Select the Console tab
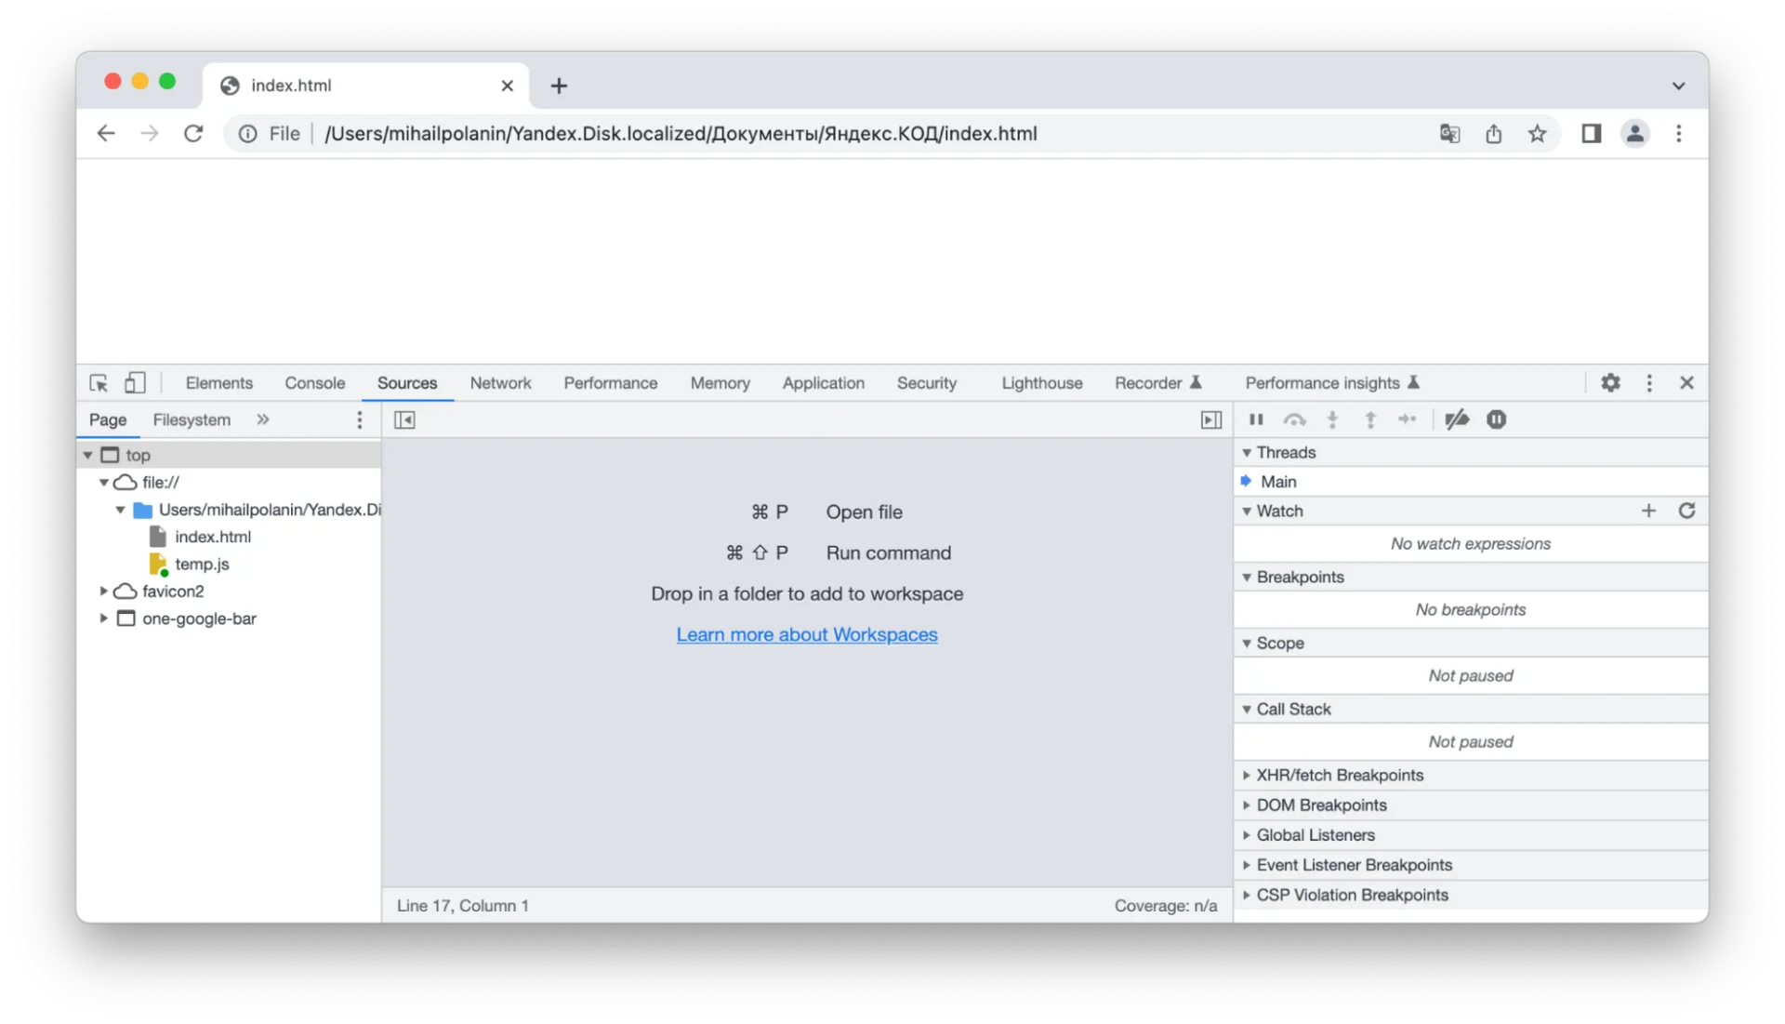The height and width of the screenshot is (1024, 1785). click(x=315, y=382)
